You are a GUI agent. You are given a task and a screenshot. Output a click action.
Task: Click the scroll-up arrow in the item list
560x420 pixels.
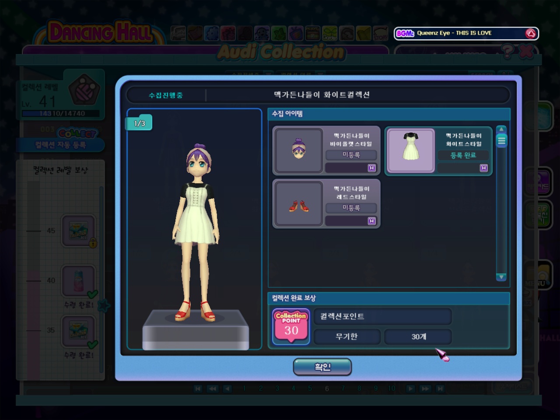(501, 129)
